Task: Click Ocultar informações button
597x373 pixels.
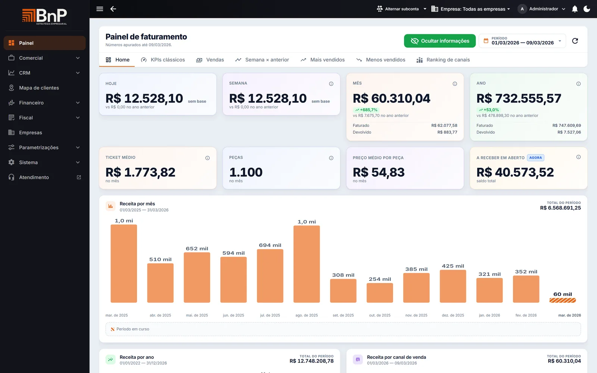Action: coord(440,41)
